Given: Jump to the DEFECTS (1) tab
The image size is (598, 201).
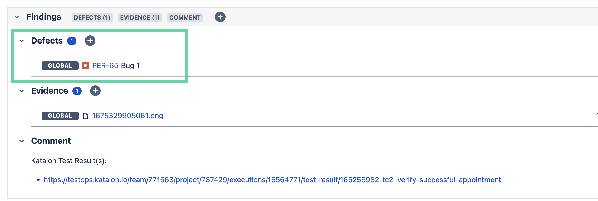Looking at the screenshot, I should 92,17.
